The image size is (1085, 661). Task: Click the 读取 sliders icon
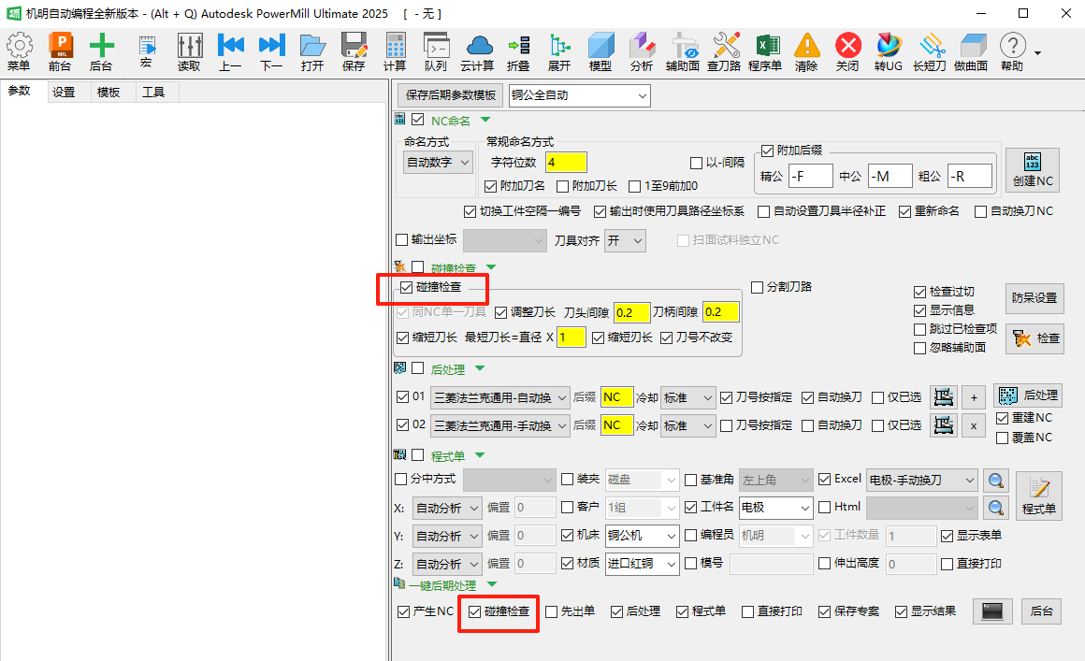tap(189, 50)
